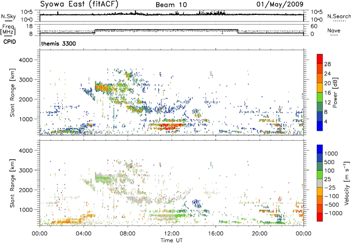The width and height of the screenshot is (351, 243).
Task: Click the bottom red Velocity color bar segment
Action: tap(320, 217)
